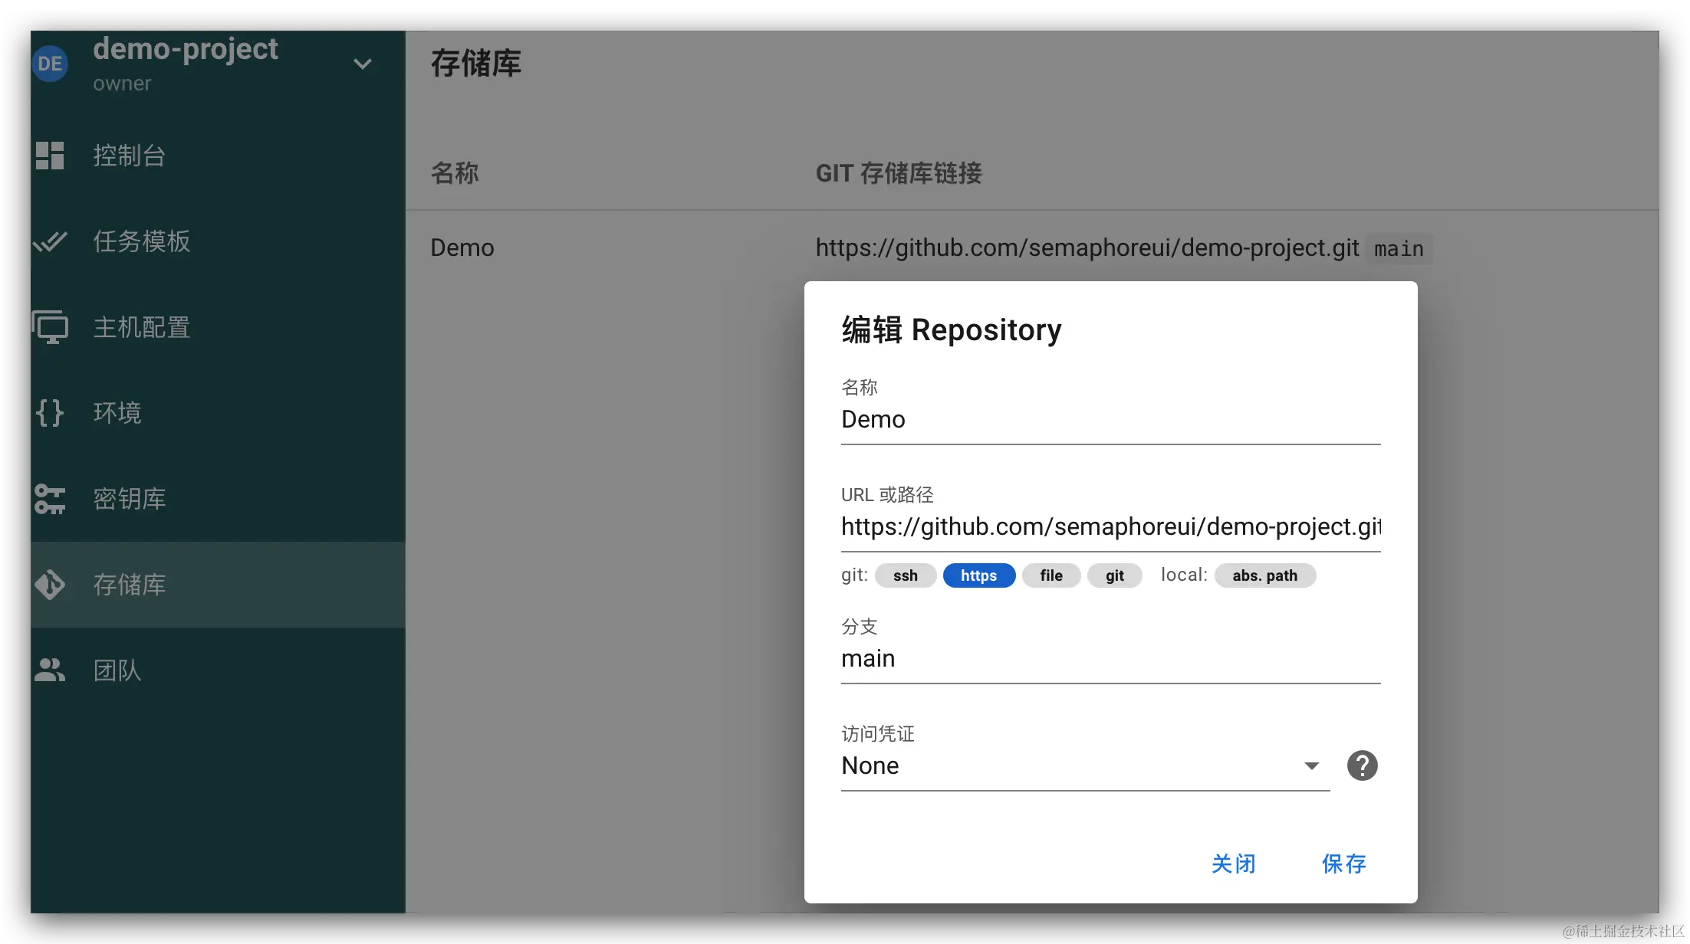Image resolution: width=1690 pixels, height=944 pixels.
Task: Click the git repositories icon in sidebar
Action: point(50,585)
